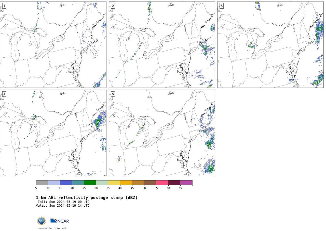326x231 pixels.
Task: Click the light blue 10-15 dBZ swatch
Action: [x=54, y=183]
